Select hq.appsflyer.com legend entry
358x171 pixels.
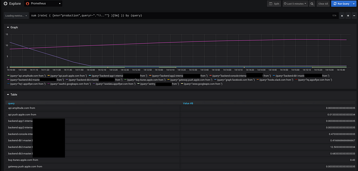(x=314, y=80)
